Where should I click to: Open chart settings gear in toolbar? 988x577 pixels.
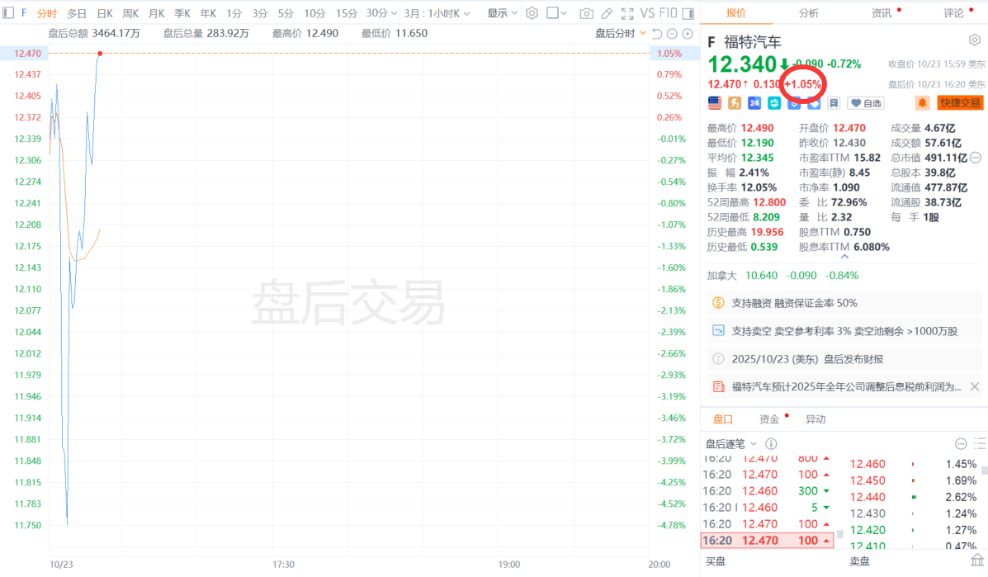point(532,13)
